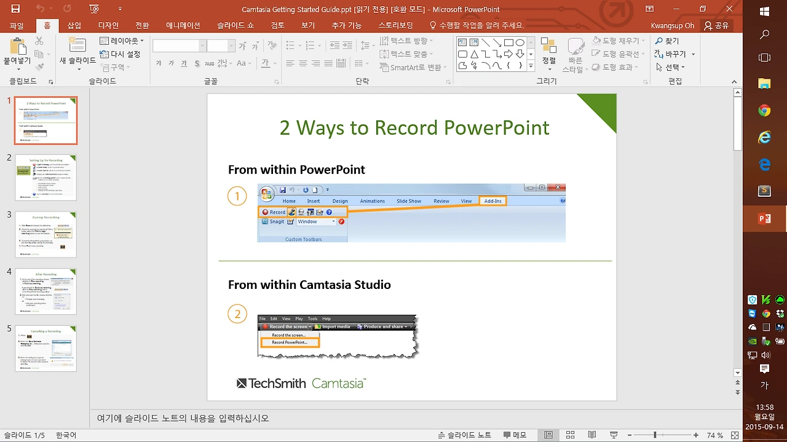Click the Save icon in the title bar
Viewport: 787px width, 442px height.
point(15,9)
